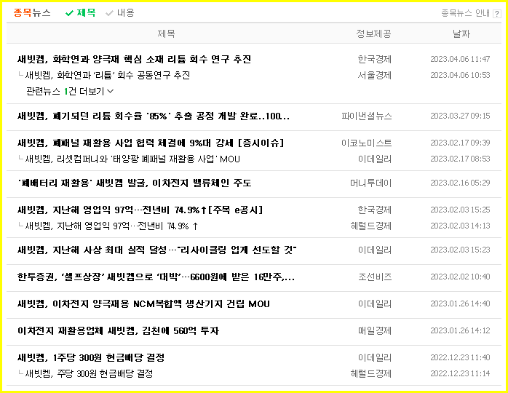Click date 2023.03.27 09:15
Viewport: 508px width, 393px height.
pos(460,116)
